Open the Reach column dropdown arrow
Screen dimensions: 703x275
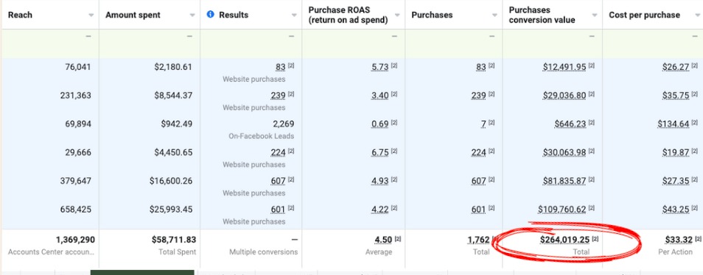(x=91, y=15)
